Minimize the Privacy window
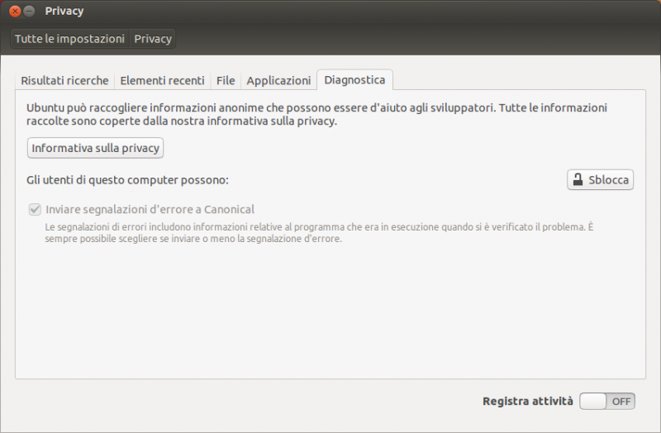Screen dimensions: 661x433 click(29, 11)
